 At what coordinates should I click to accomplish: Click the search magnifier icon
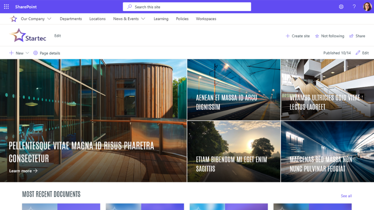[129, 6]
